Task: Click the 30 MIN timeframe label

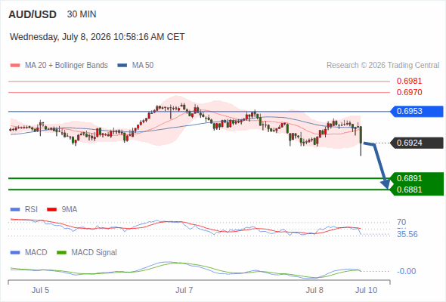Action: [82, 14]
